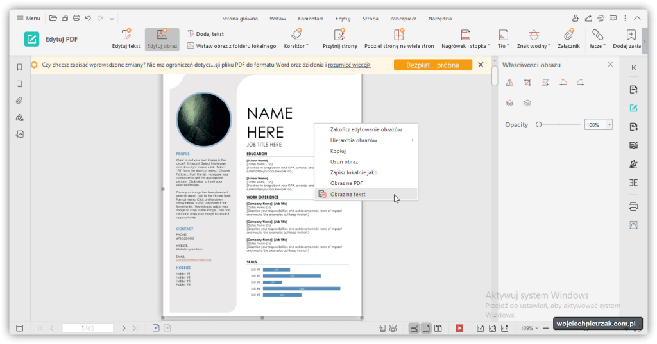
Task: Toggle the Edytuj obraz tool
Action: click(x=162, y=39)
